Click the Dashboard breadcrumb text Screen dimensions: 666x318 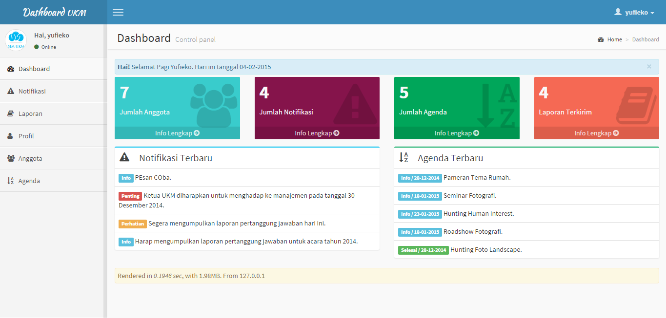click(x=646, y=39)
